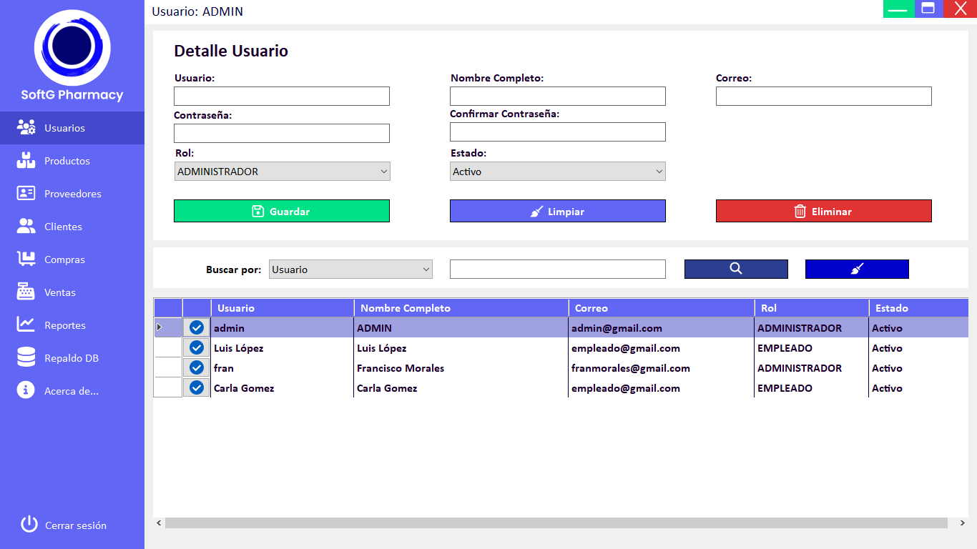Screen dimensions: 977x549
Task: Go to the Proveedores menu item
Action: click(x=72, y=194)
